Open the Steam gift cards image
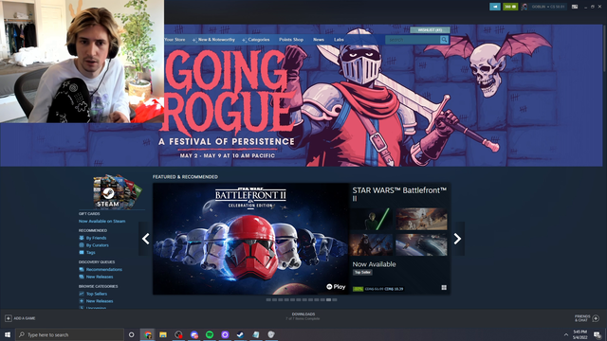The height and width of the screenshot is (341, 607). 117,191
